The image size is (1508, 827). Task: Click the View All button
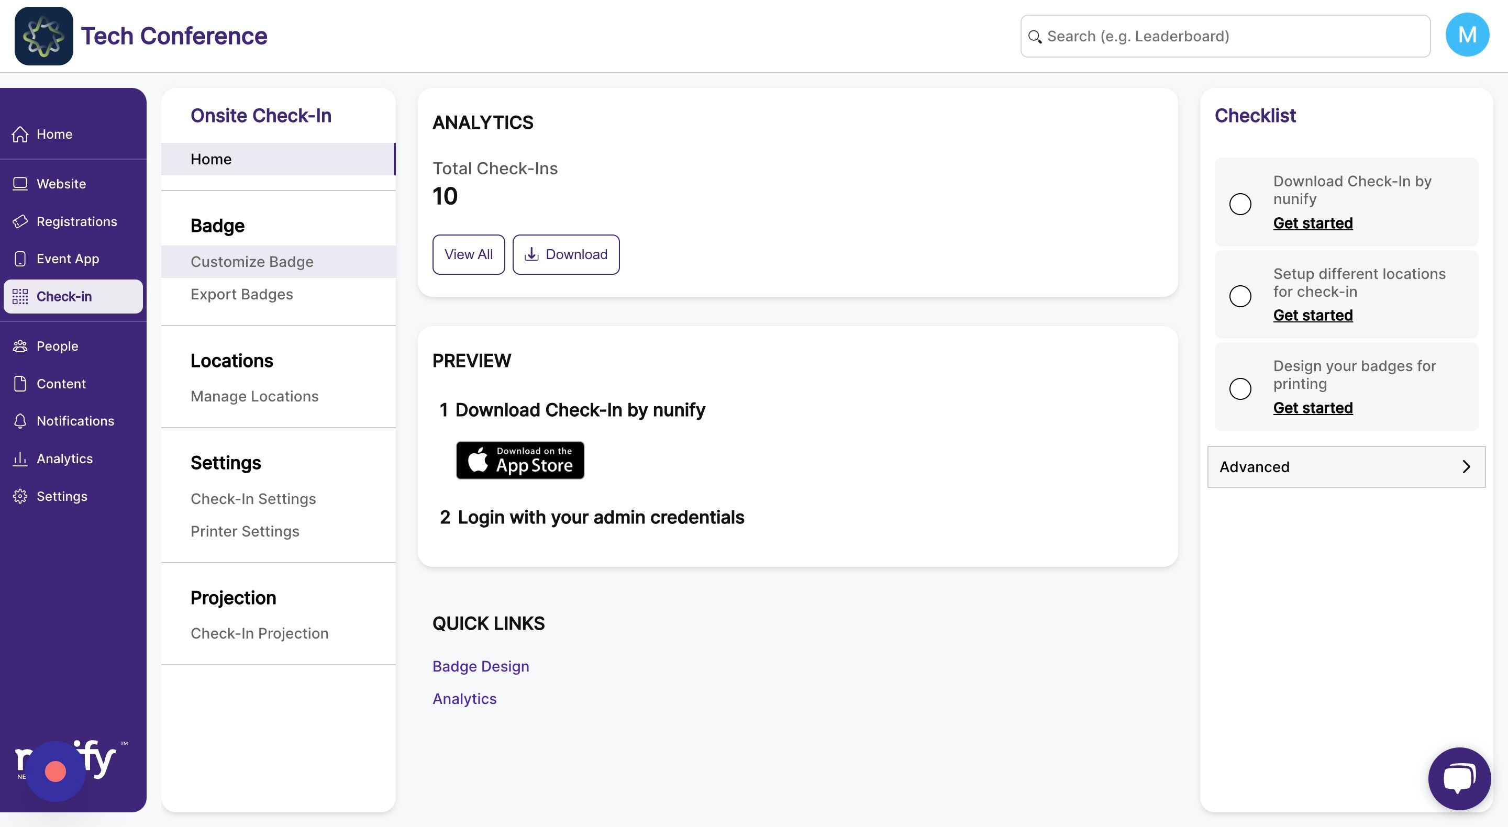tap(468, 254)
